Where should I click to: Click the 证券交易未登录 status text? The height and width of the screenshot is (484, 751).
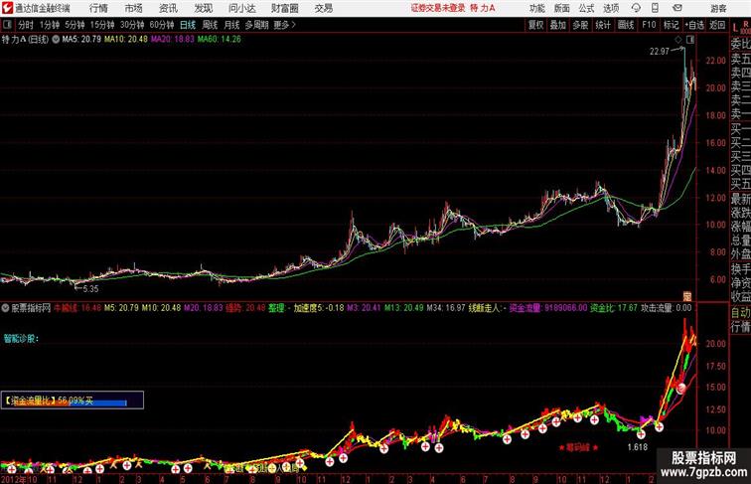click(x=438, y=8)
